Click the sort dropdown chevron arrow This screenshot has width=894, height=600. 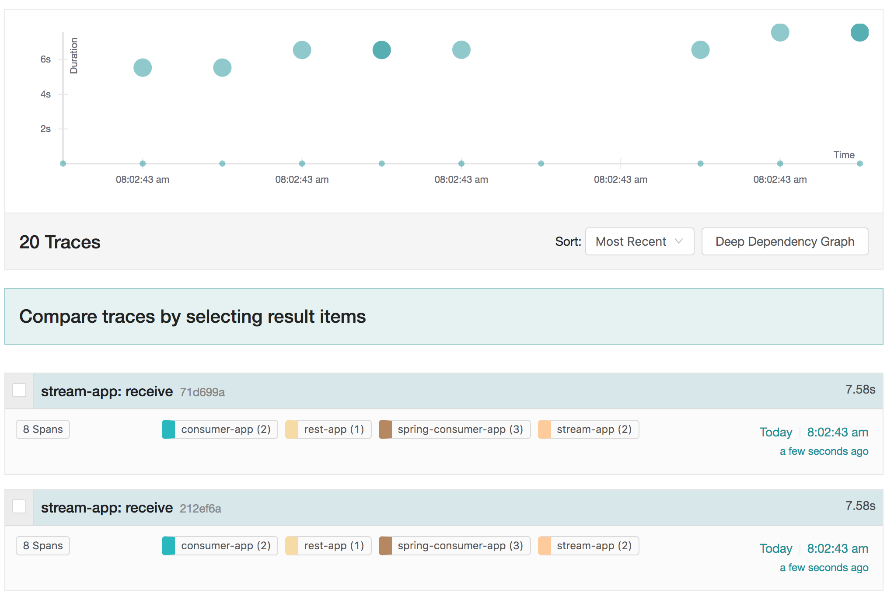(x=678, y=241)
